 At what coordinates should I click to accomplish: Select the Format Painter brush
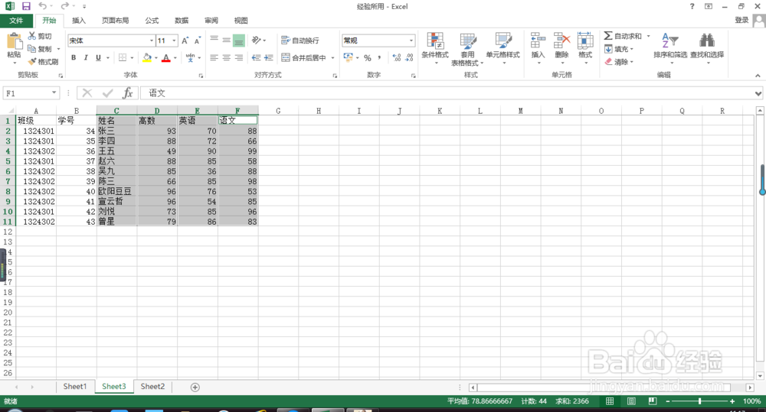click(32, 61)
